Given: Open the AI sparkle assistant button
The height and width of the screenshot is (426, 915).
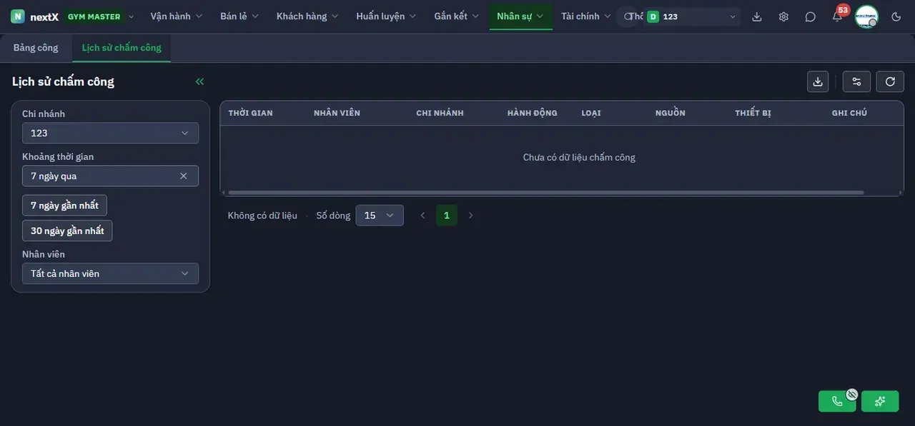Looking at the screenshot, I should (x=880, y=401).
